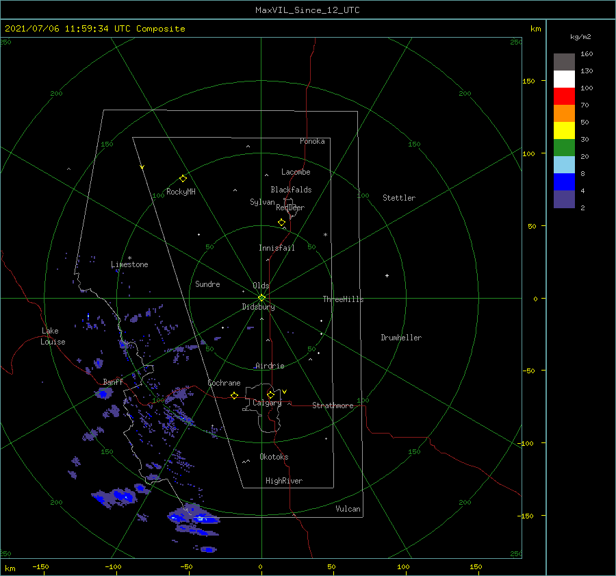
Task: Click the HighRiver town label
Action: coord(284,481)
